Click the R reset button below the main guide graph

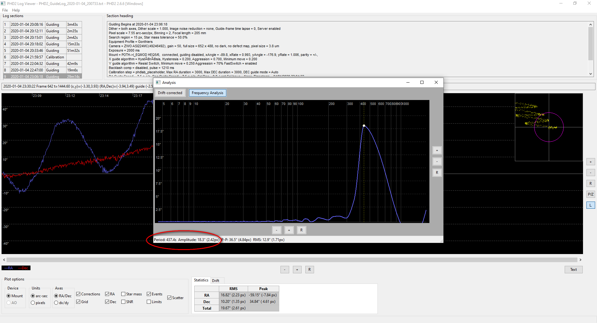click(309, 270)
